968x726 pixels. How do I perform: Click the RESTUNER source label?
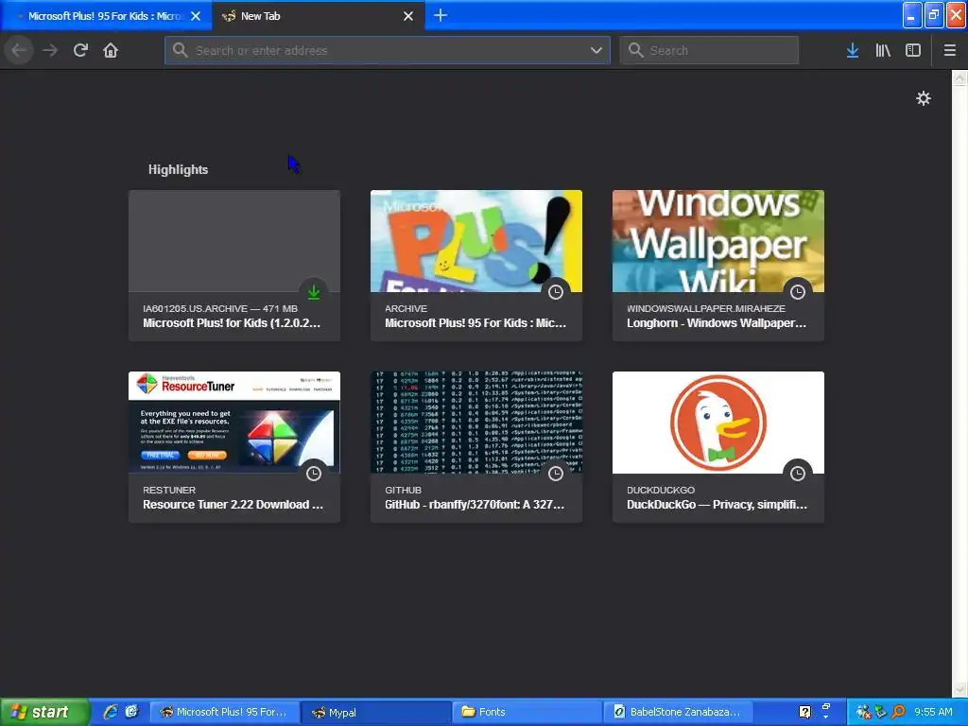[169, 490]
